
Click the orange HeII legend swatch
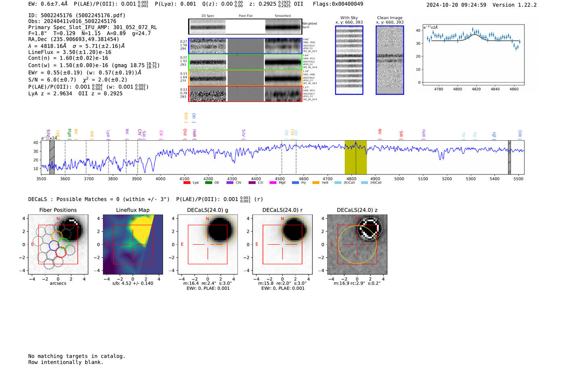[x=316, y=183]
